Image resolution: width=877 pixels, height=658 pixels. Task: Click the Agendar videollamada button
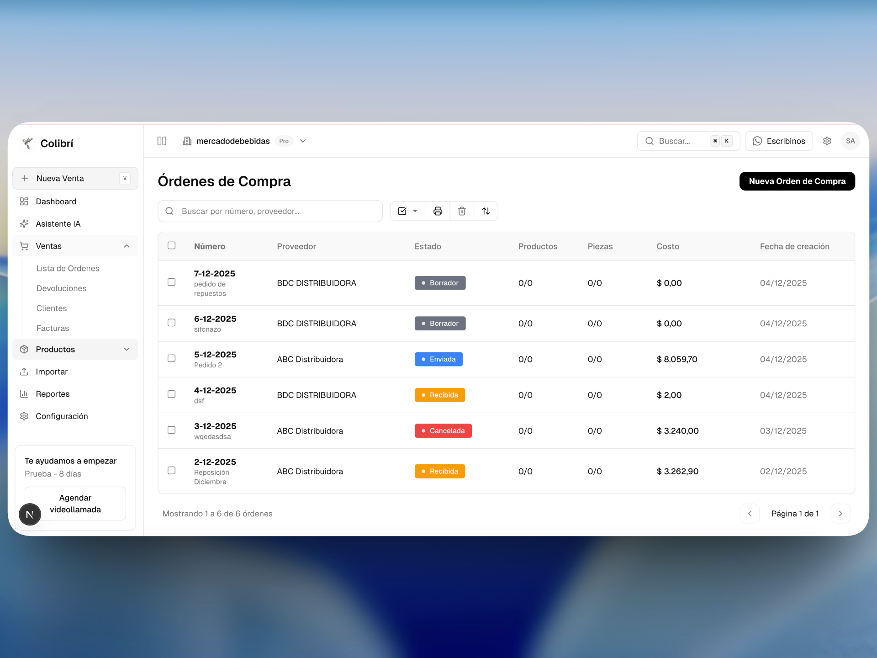click(75, 504)
